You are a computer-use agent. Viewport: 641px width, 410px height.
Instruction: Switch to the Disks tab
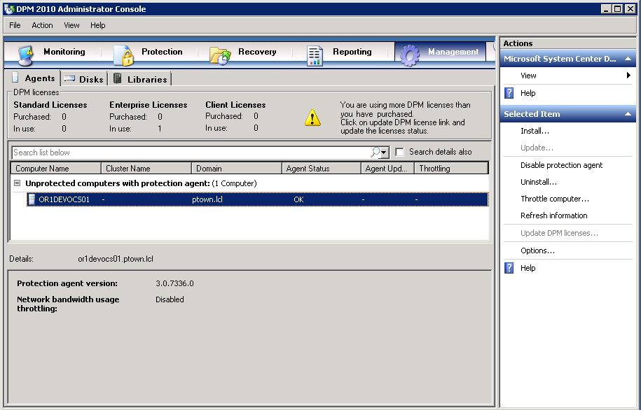point(84,79)
